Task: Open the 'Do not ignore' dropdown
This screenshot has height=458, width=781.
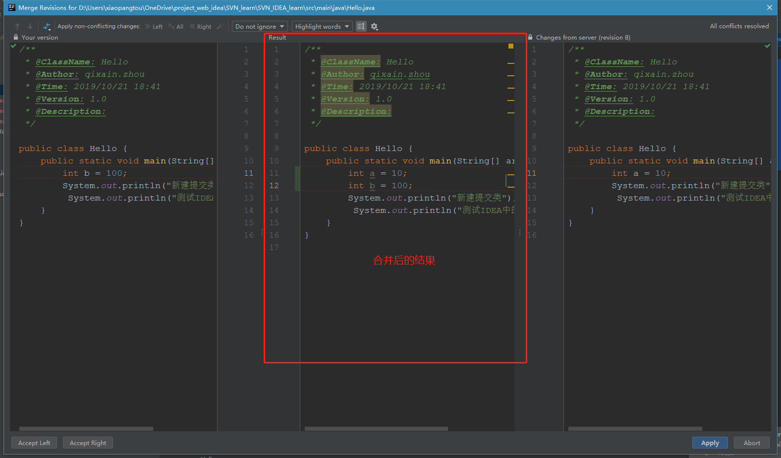Action: click(260, 26)
